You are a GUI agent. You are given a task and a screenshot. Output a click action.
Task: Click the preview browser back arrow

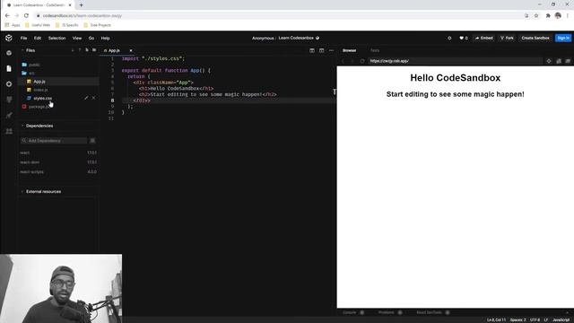344,61
